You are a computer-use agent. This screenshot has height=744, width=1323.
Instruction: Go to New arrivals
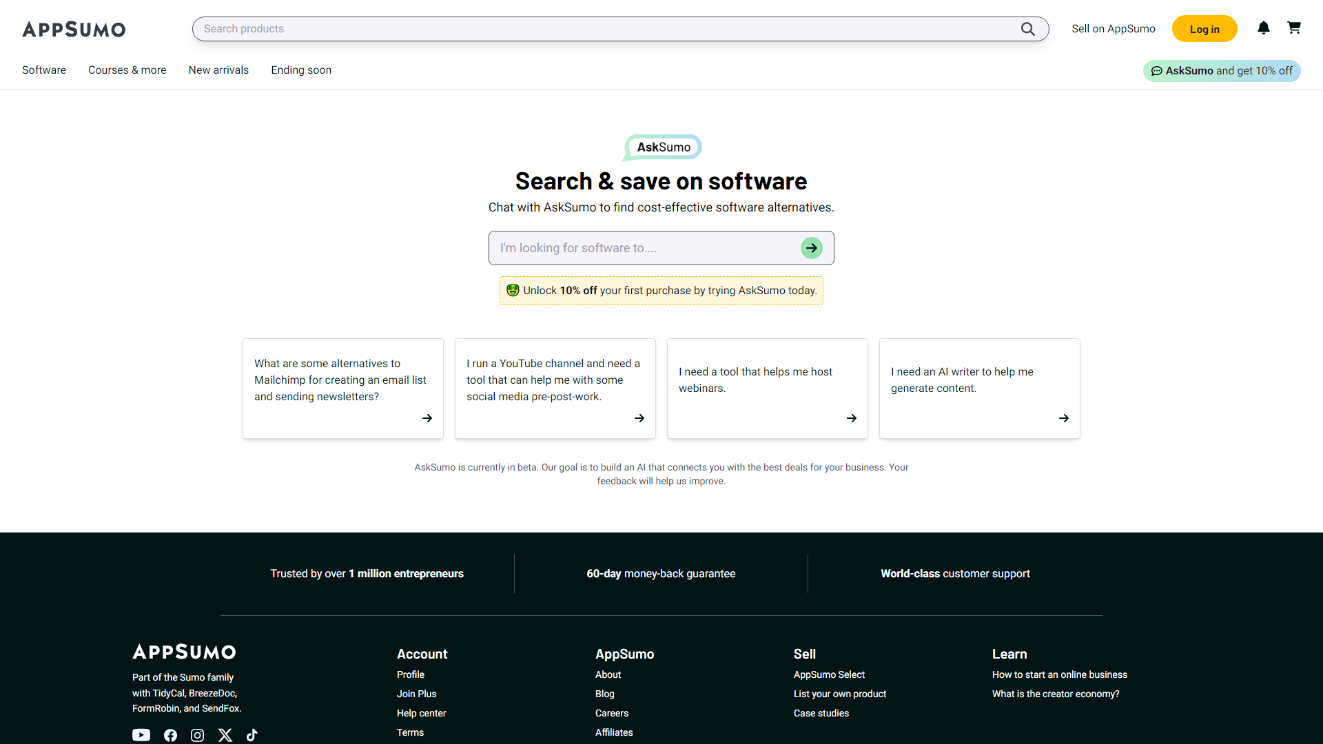218,70
